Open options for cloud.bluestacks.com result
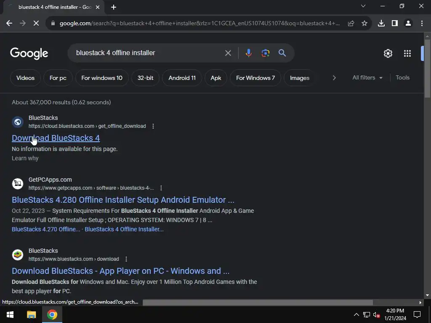The image size is (431, 323). (x=153, y=126)
